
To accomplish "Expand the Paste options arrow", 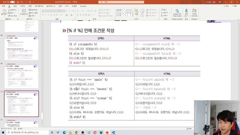I will (x=4, y=16).
